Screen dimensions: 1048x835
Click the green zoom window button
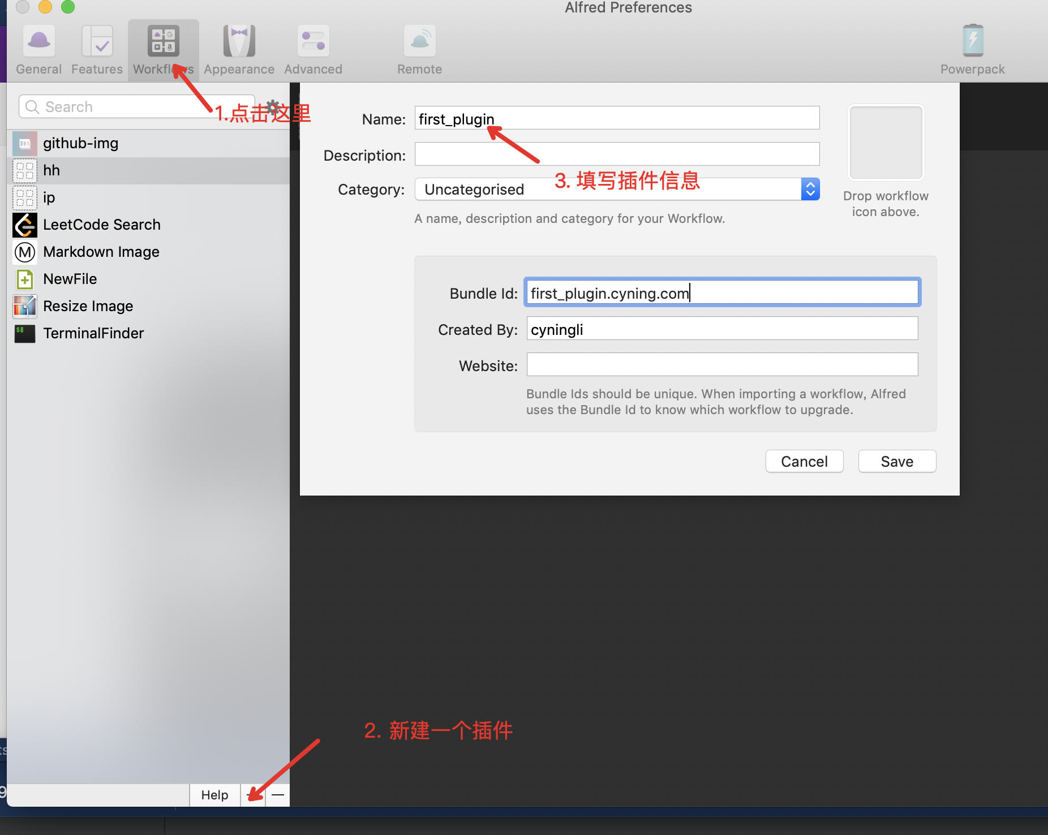tap(68, 7)
